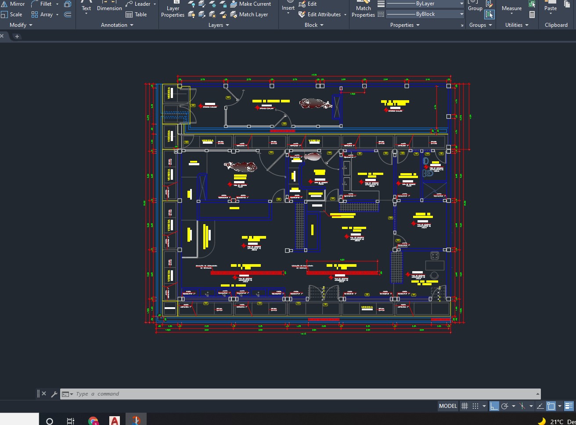576x425 pixels.
Task: Open a new drawing tab with plus
Action: pos(17,36)
